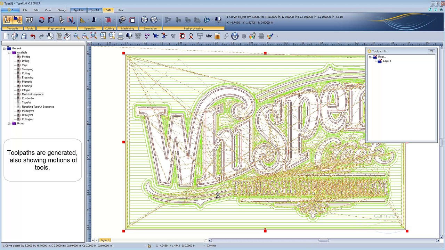Open the Simulation dropdown arrow
The height and width of the screenshot is (250, 445).
coord(160,20)
